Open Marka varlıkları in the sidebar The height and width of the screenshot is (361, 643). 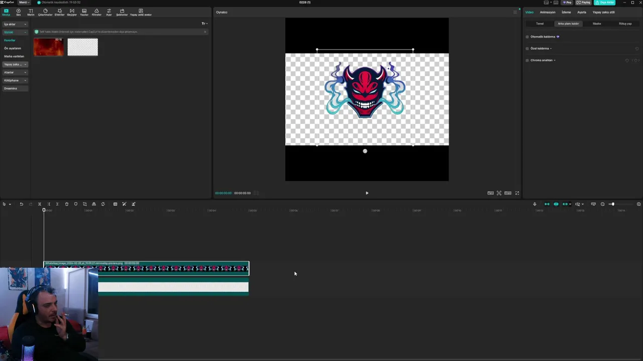[x=14, y=56]
